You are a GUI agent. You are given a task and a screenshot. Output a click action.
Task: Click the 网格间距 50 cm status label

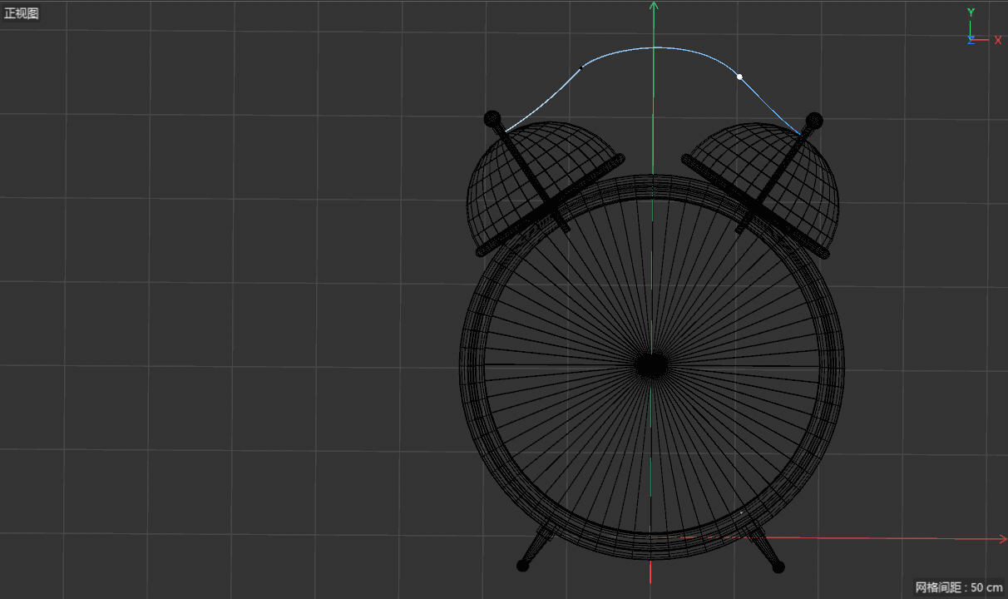[x=959, y=587]
